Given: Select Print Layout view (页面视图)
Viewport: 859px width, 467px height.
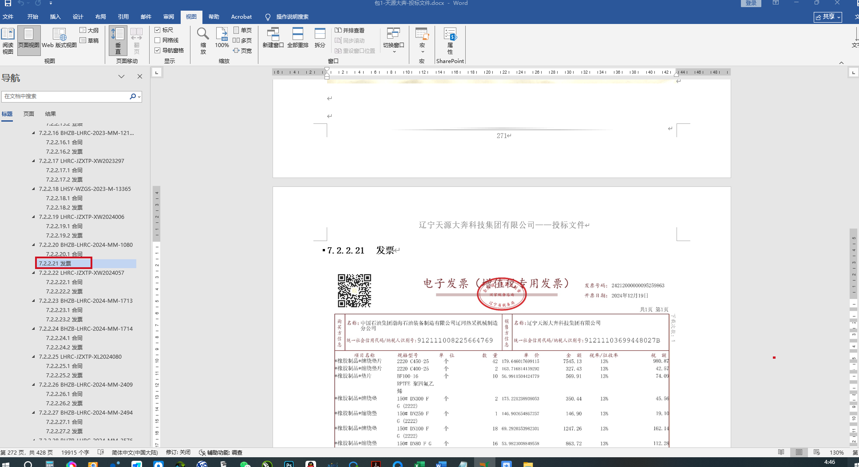Looking at the screenshot, I should (29, 41).
